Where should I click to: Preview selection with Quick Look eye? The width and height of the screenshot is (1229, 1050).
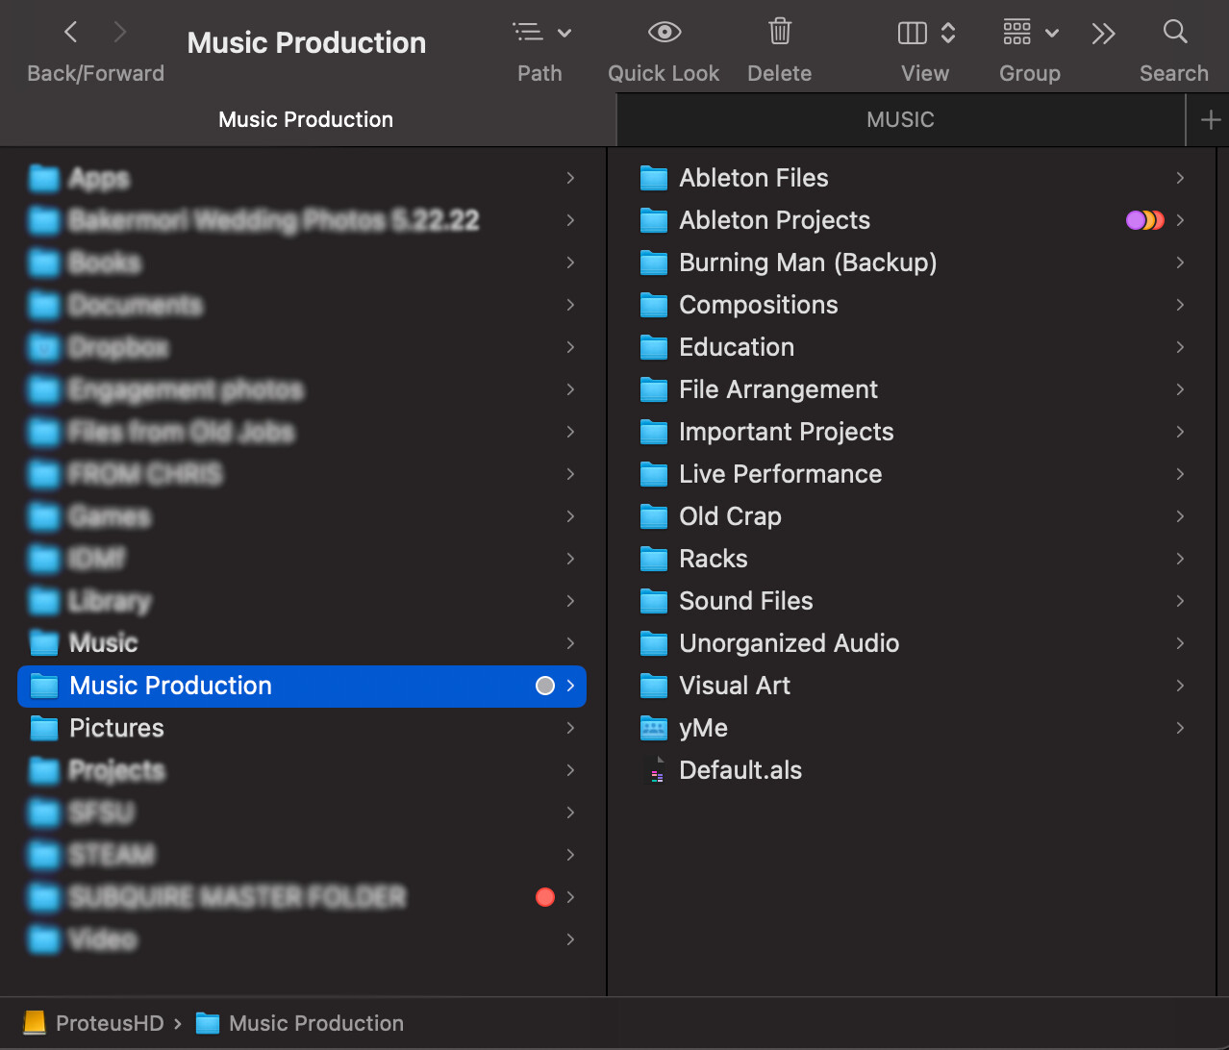coord(665,33)
